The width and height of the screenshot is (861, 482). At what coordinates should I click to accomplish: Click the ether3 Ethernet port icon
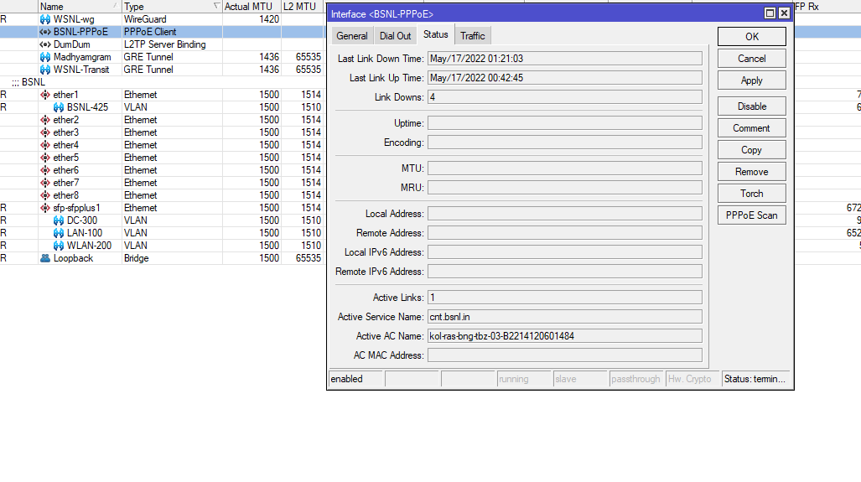coord(45,132)
